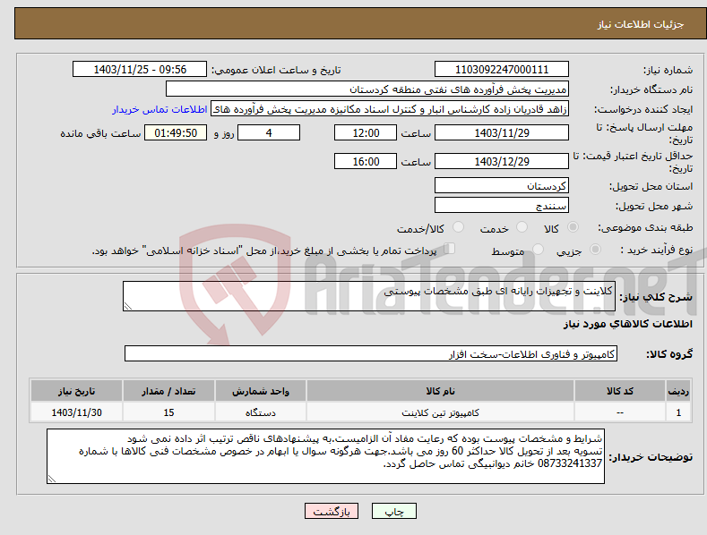The image size is (707, 535).
Task: Click the اطلاعات کالاهای مورد نیاز section heading
Action: tap(627, 324)
